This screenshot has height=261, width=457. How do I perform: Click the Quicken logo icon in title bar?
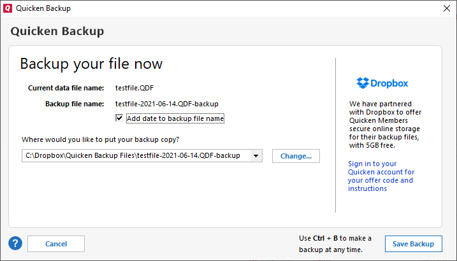tap(7, 8)
